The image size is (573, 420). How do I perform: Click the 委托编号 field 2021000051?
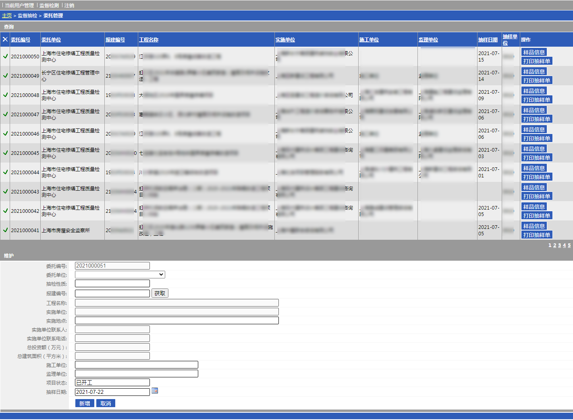[x=112, y=266]
